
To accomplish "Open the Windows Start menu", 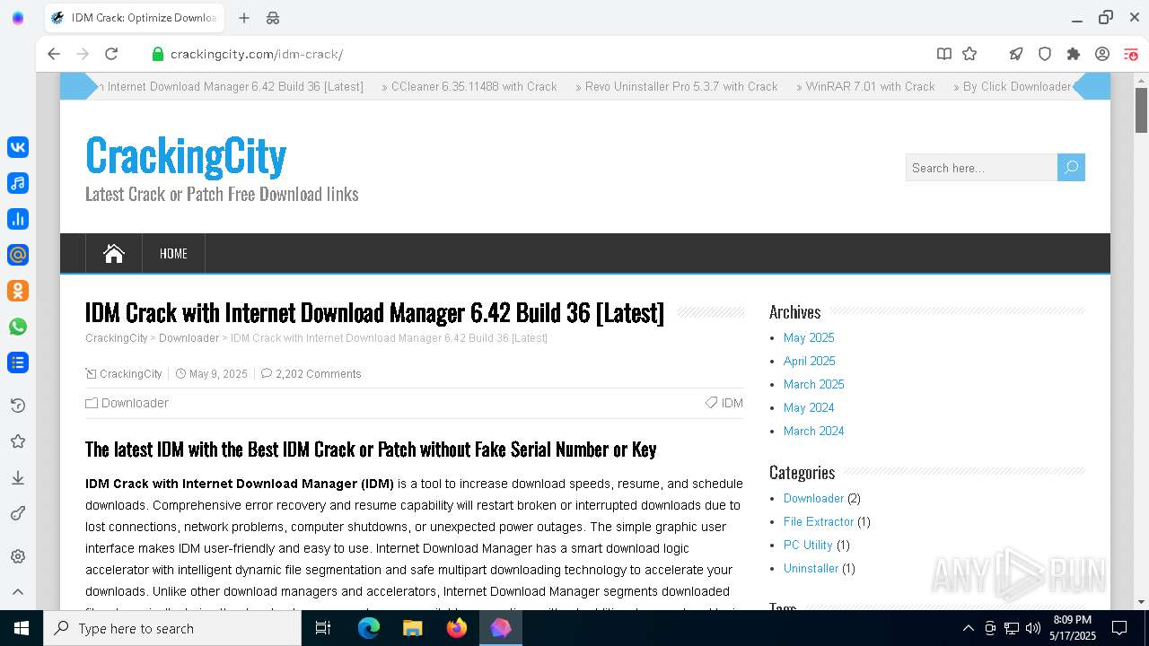I will tap(22, 628).
